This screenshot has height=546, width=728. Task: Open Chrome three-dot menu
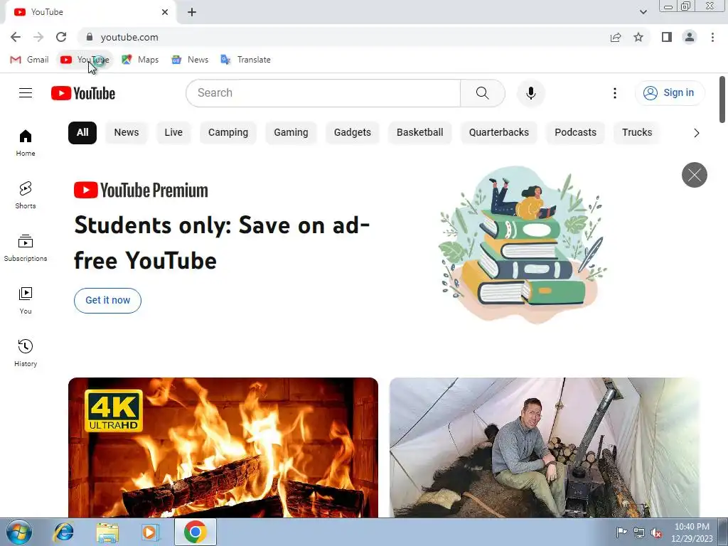pyautogui.click(x=712, y=37)
